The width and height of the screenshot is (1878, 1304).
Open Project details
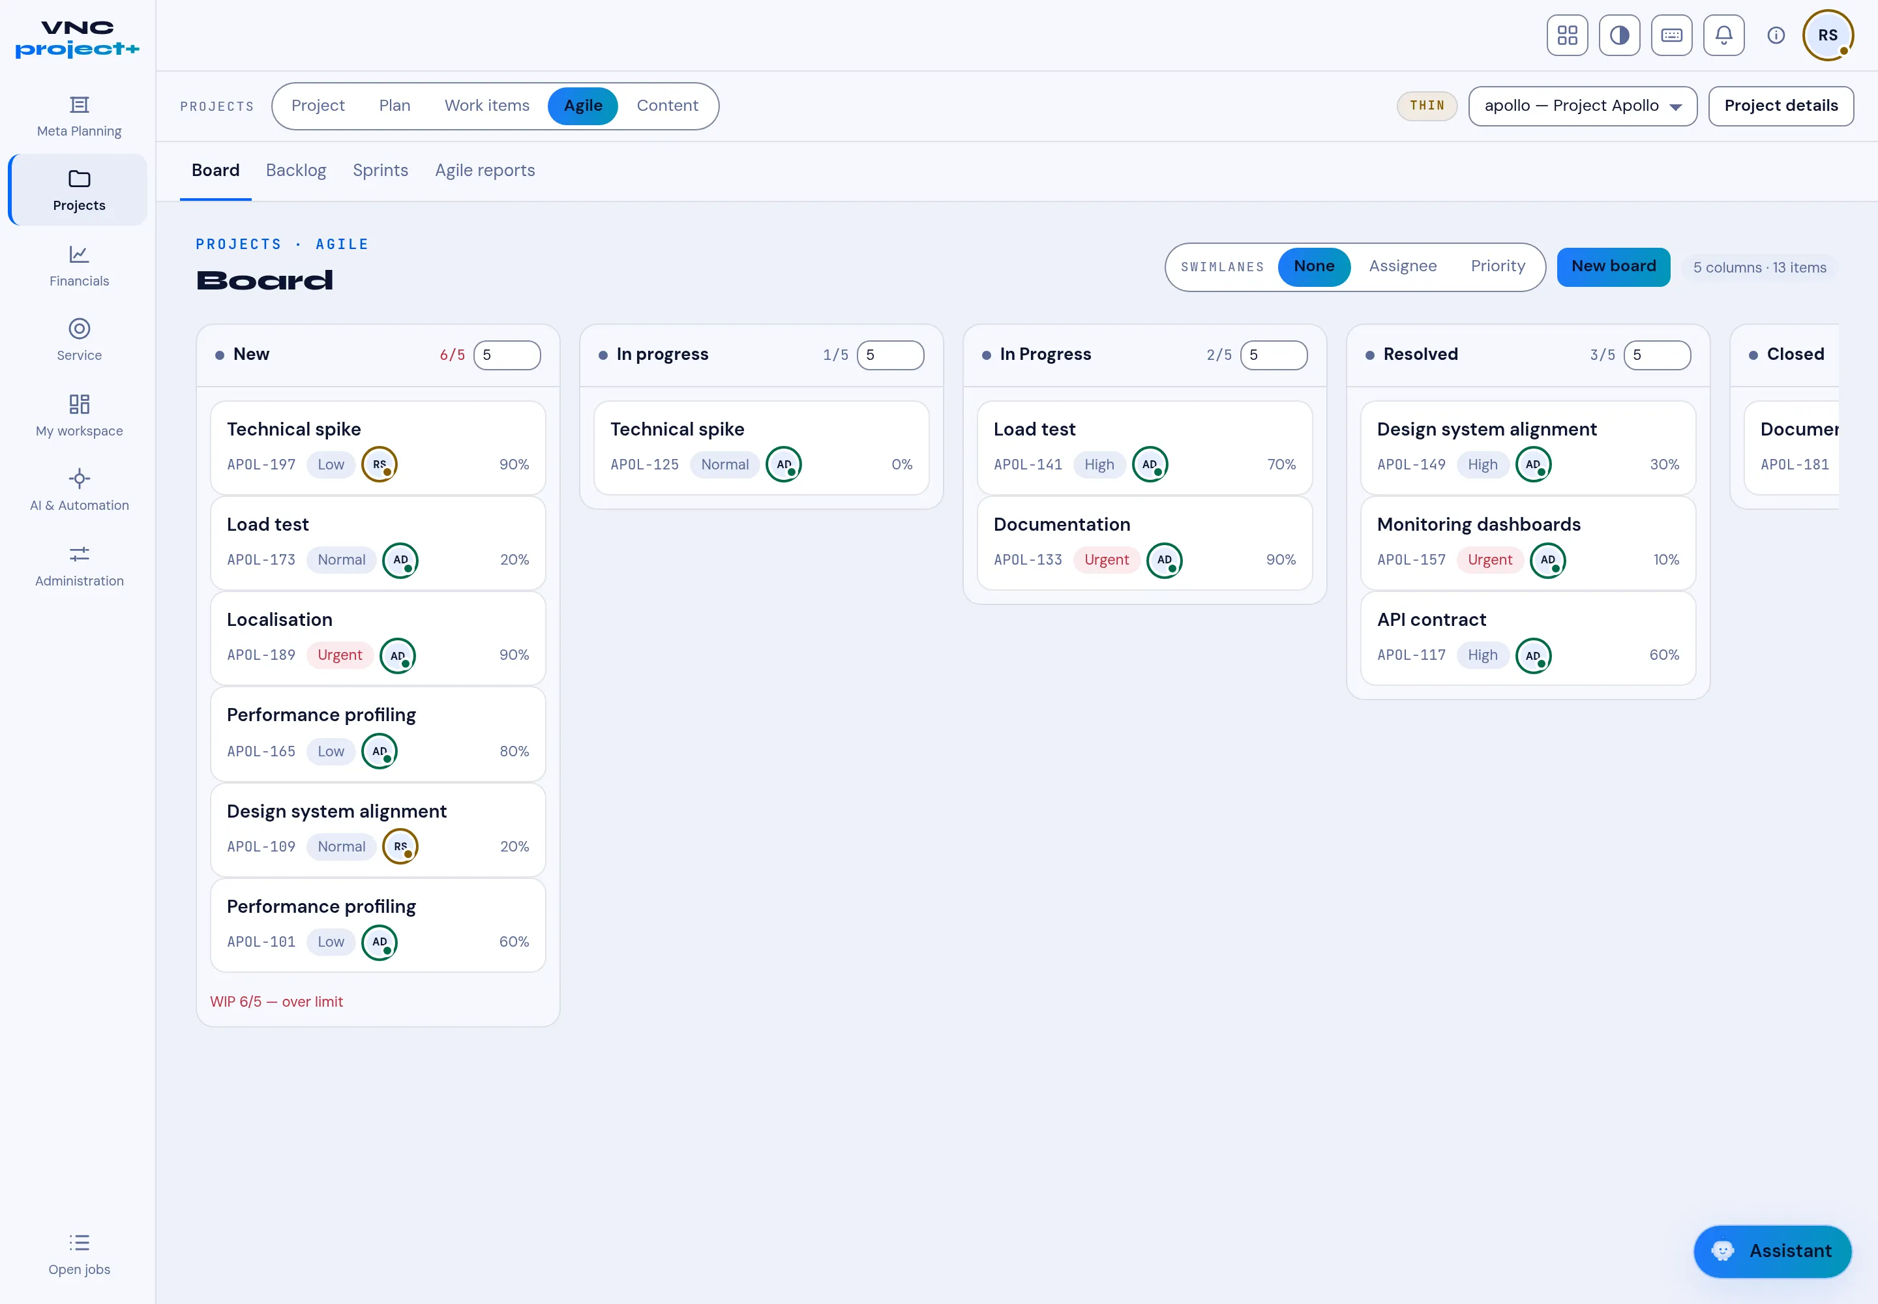point(1781,106)
